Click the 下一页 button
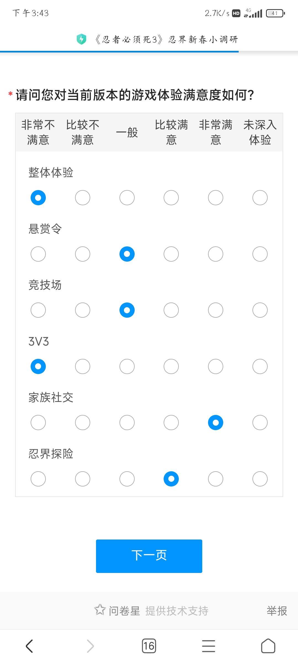Image resolution: width=298 pixels, height=663 pixels. (149, 556)
